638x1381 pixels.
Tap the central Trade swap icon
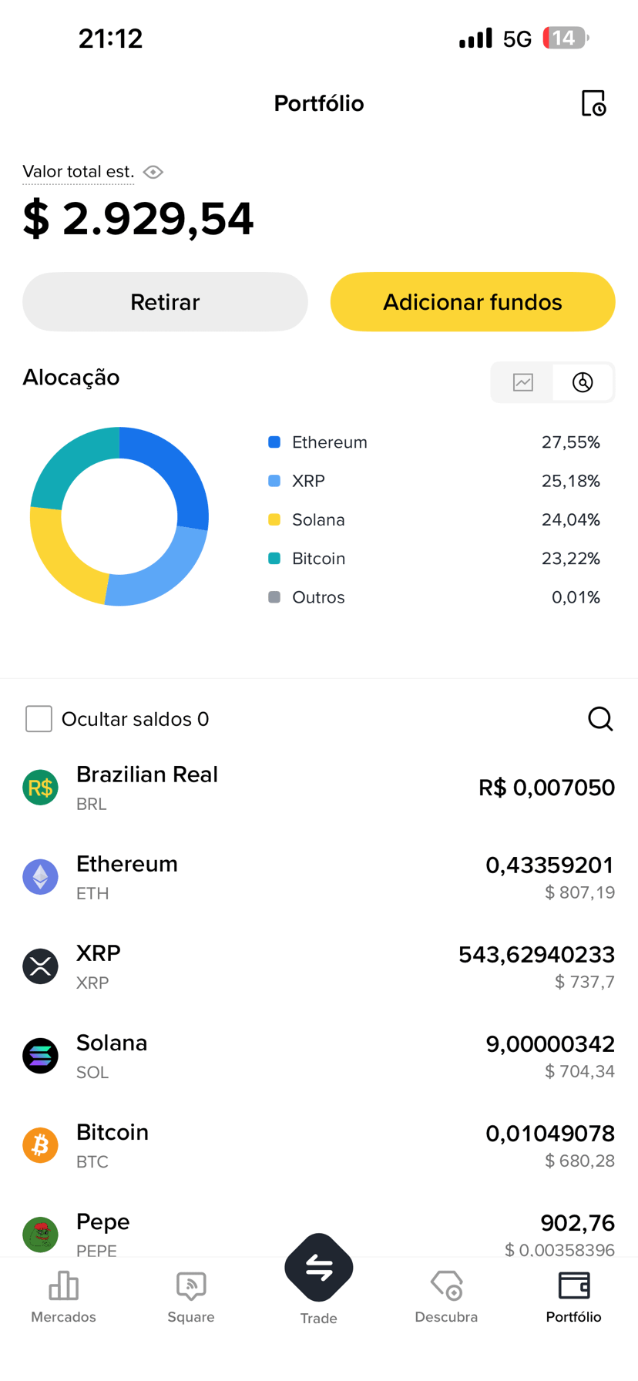click(x=319, y=1268)
